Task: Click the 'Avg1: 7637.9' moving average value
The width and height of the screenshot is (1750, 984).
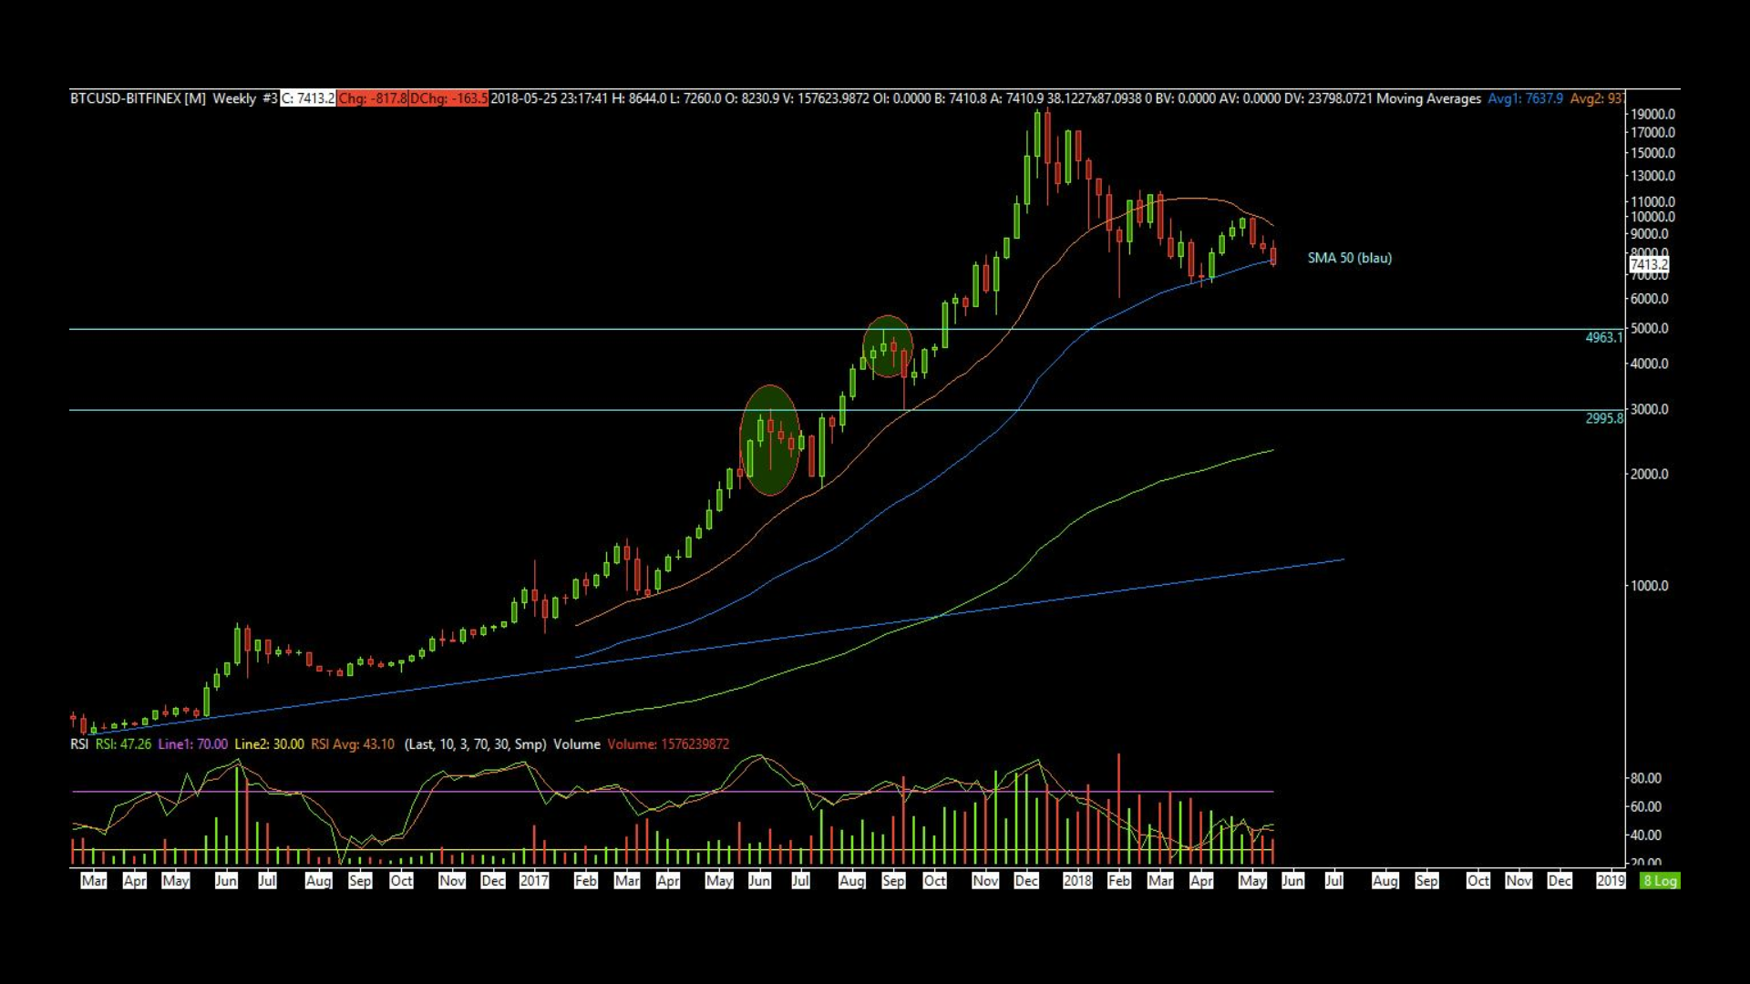Action: click(1525, 98)
